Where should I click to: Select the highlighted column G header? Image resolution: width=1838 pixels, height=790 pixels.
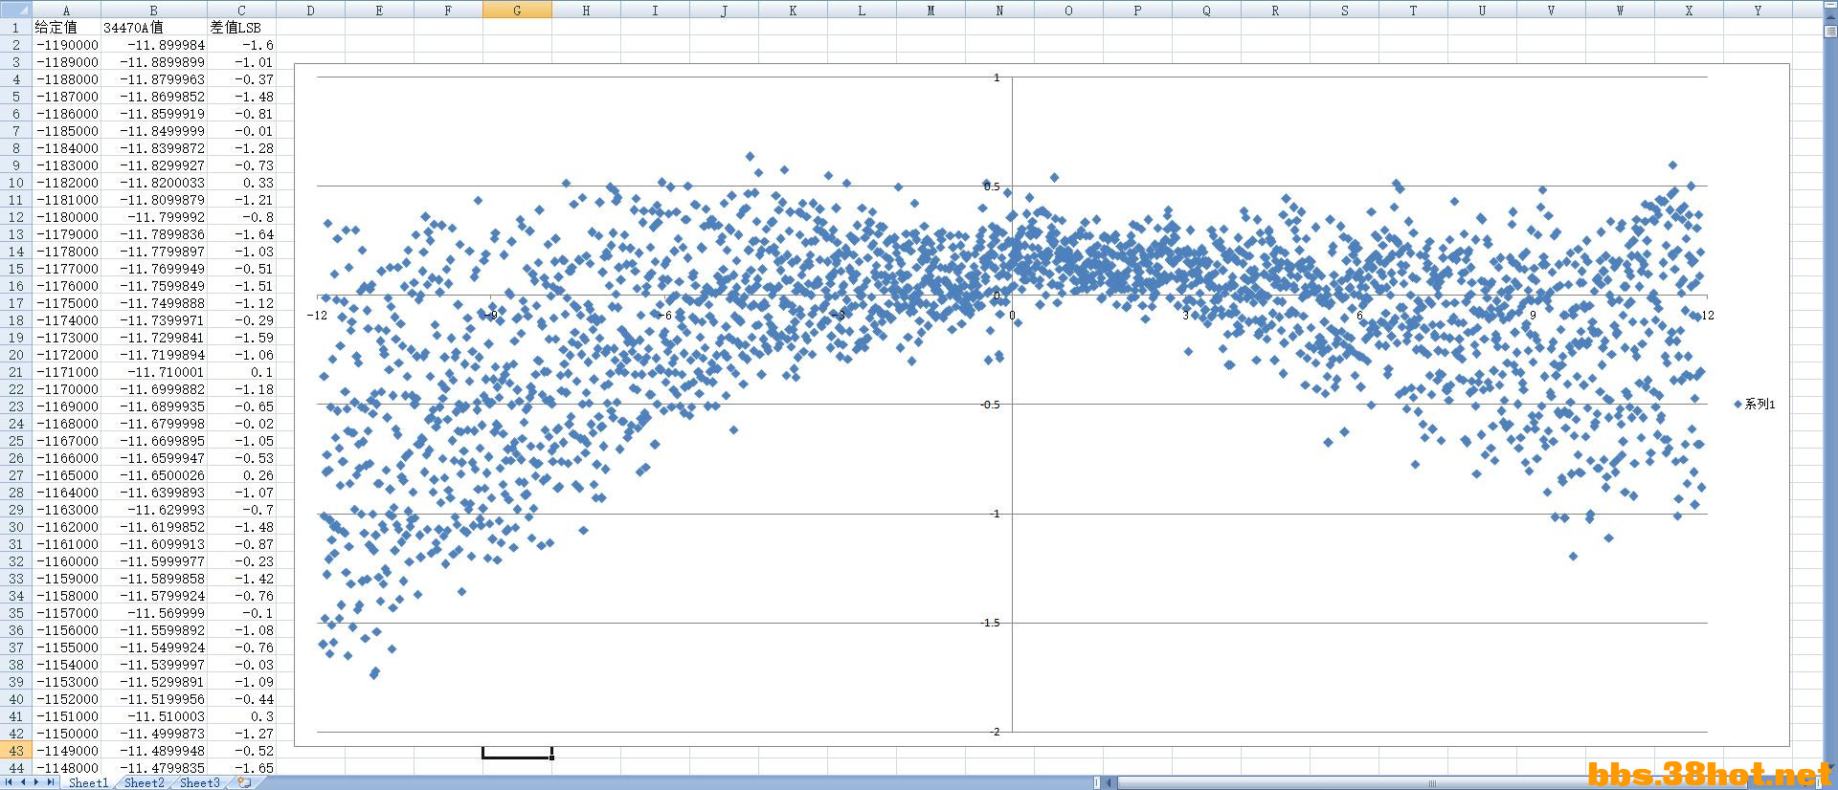tap(517, 10)
